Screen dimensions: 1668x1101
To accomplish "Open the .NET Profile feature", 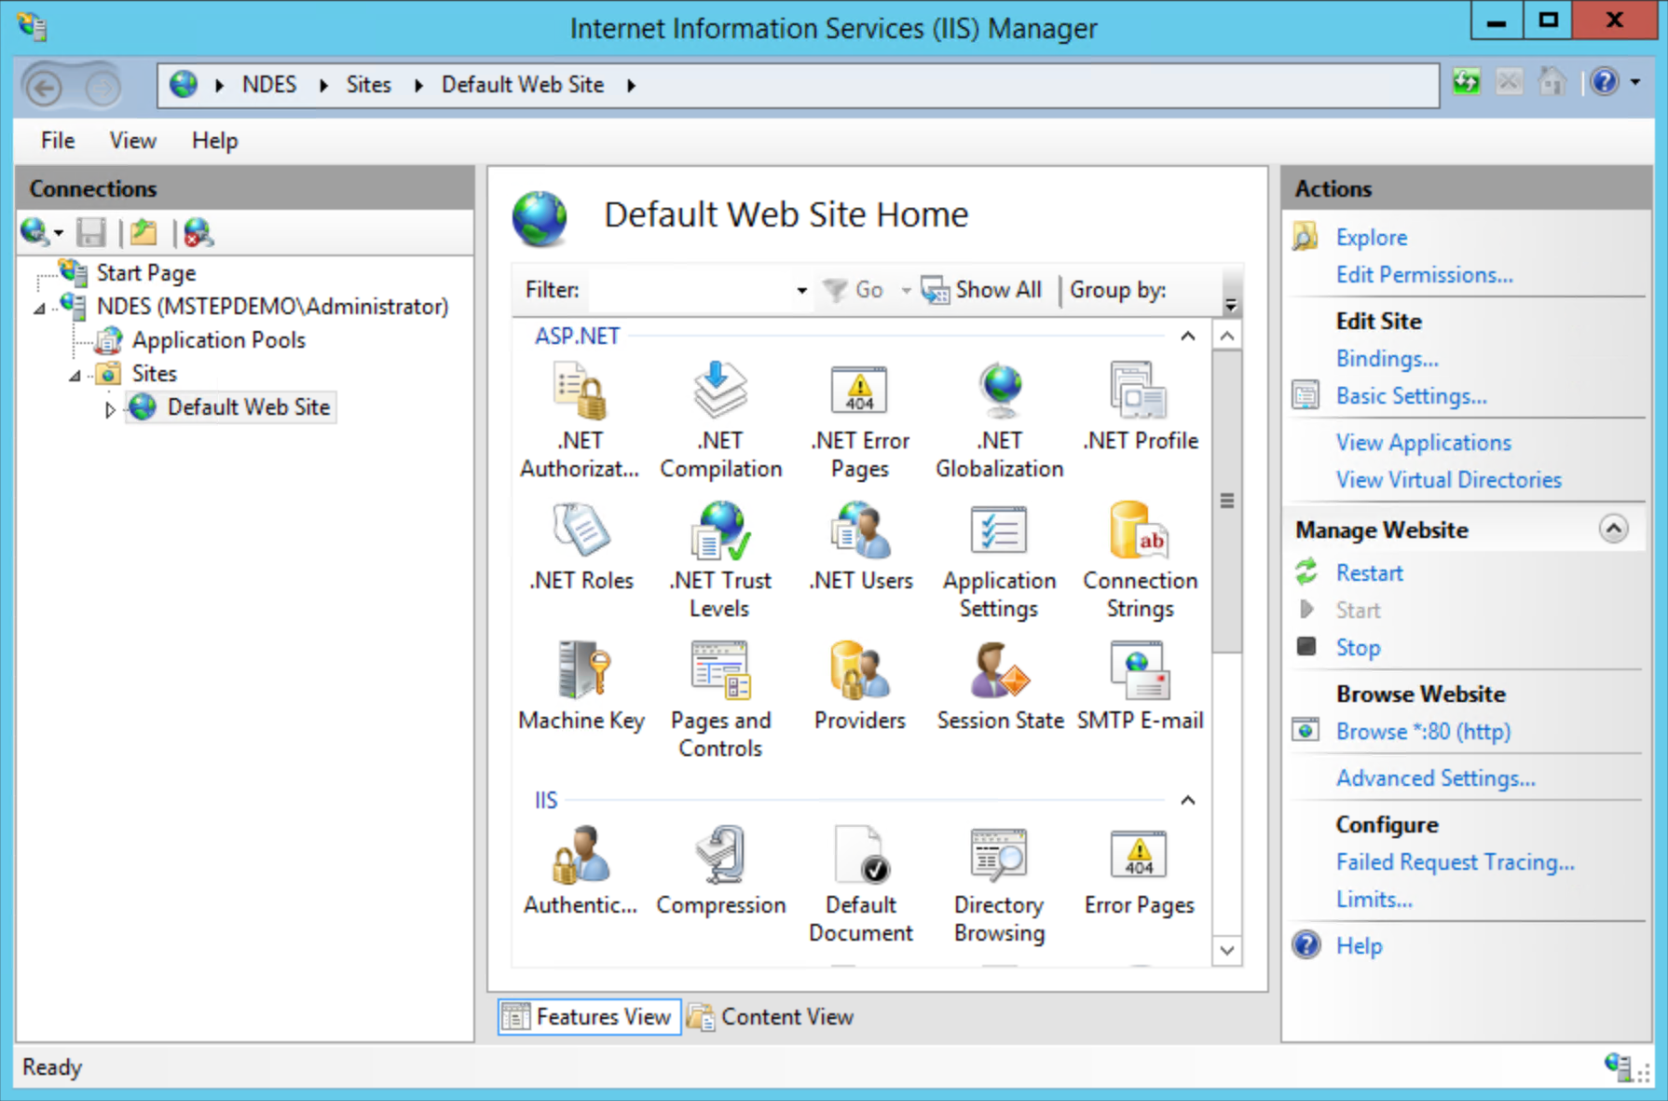I will pos(1140,407).
